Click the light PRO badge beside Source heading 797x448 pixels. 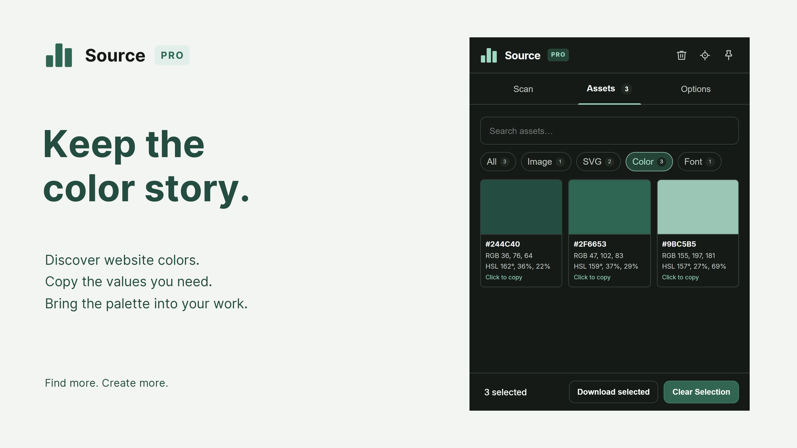pos(172,55)
